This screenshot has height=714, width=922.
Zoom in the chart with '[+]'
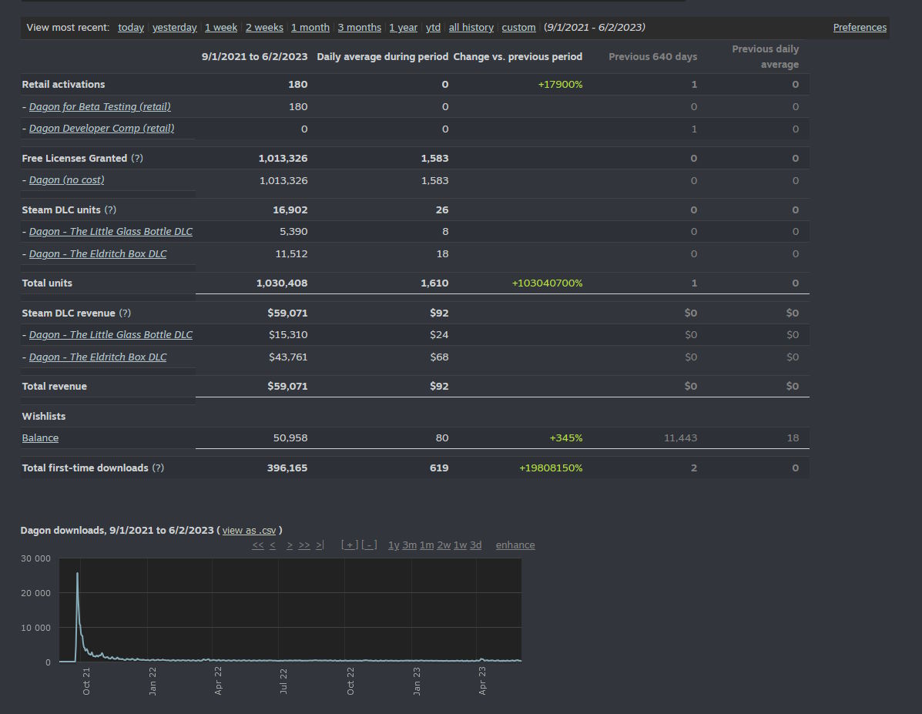(x=349, y=545)
